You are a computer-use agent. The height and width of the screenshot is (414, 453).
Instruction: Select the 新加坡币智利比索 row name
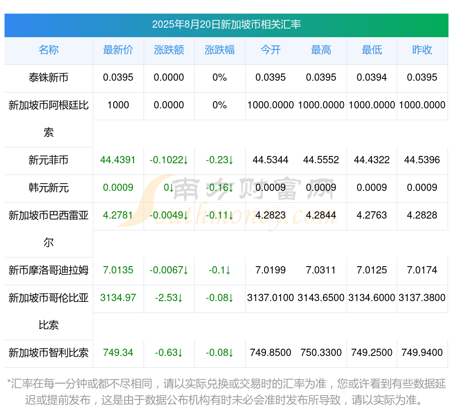pos(48,353)
